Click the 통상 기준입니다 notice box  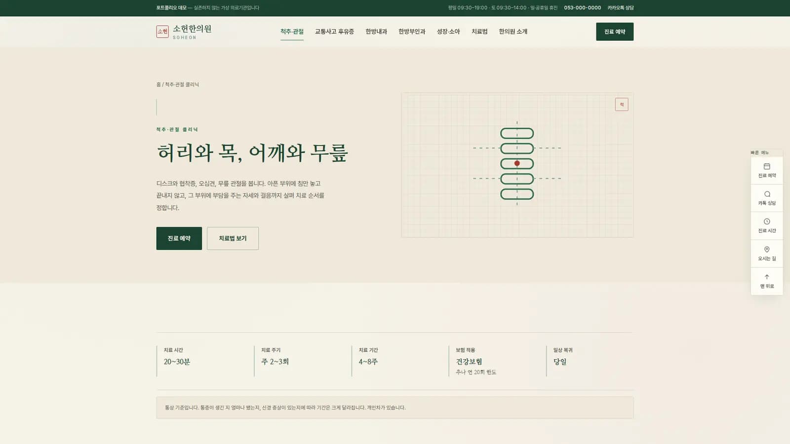pyautogui.click(x=395, y=408)
